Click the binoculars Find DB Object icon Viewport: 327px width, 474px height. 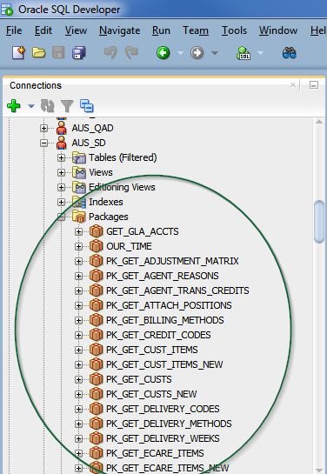click(x=290, y=53)
